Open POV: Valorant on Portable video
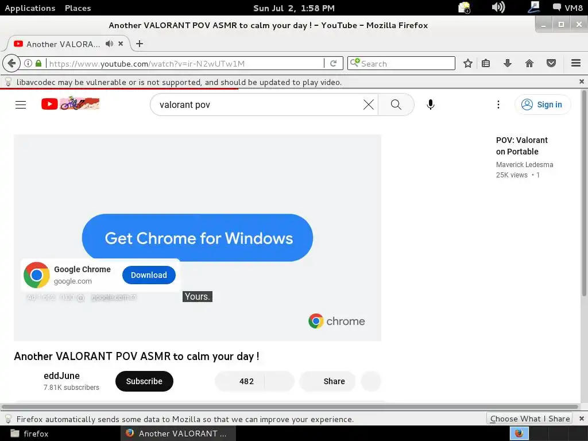The height and width of the screenshot is (441, 588). 521,146
